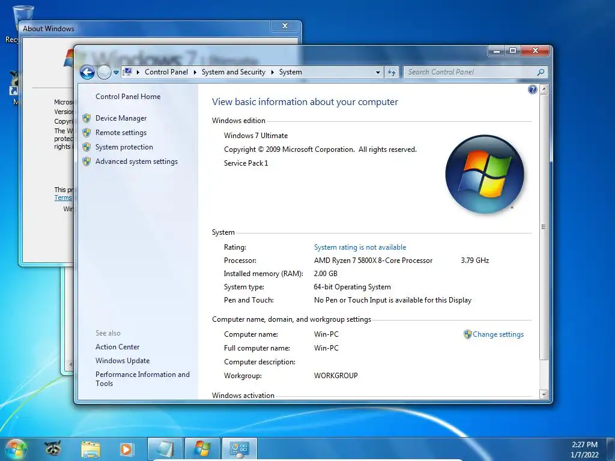Click the shield icon beside Device Manager

[86, 118]
